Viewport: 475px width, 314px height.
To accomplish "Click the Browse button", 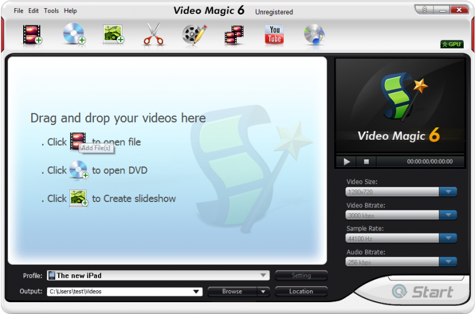I will point(232,291).
